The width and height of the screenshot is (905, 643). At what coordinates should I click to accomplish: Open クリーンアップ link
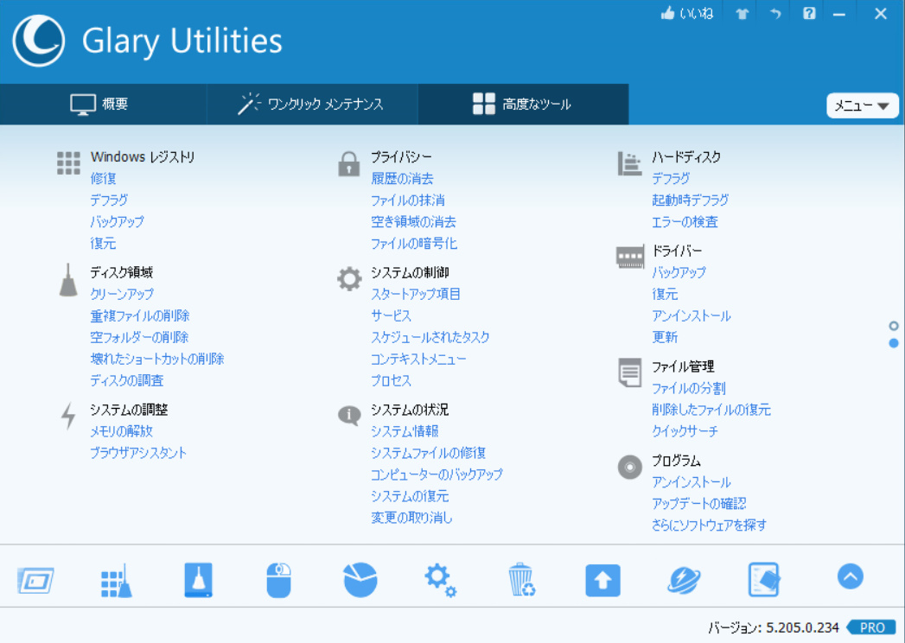[x=122, y=294]
